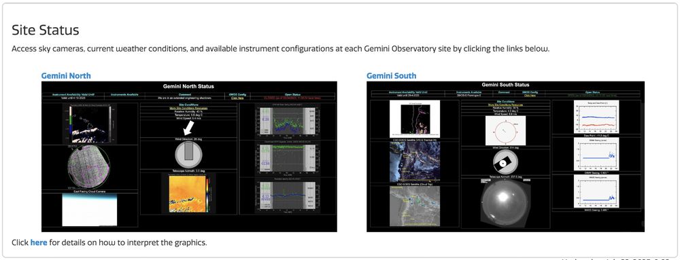Image resolution: width=680 pixels, height=260 pixels.
Task: Click Gemini North GMOS Config "Click Here" link
Action: click(237, 98)
